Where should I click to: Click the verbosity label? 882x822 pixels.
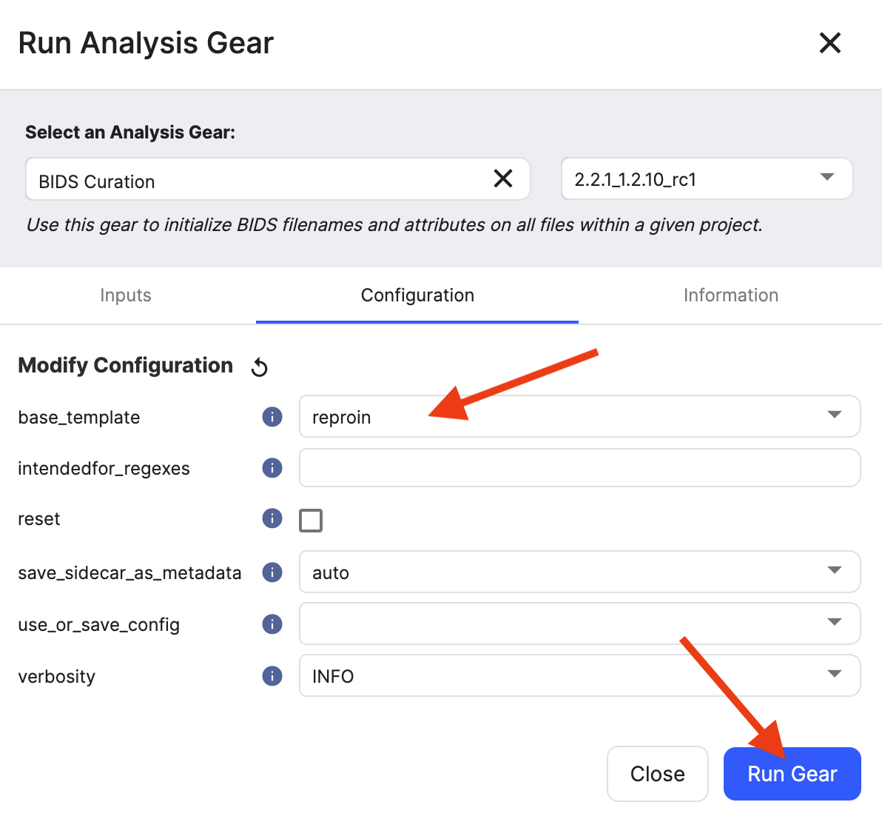(x=56, y=676)
